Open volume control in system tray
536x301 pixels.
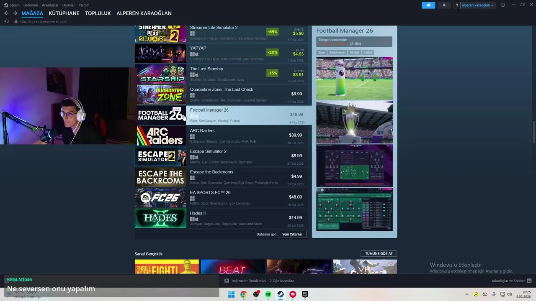[510, 294]
